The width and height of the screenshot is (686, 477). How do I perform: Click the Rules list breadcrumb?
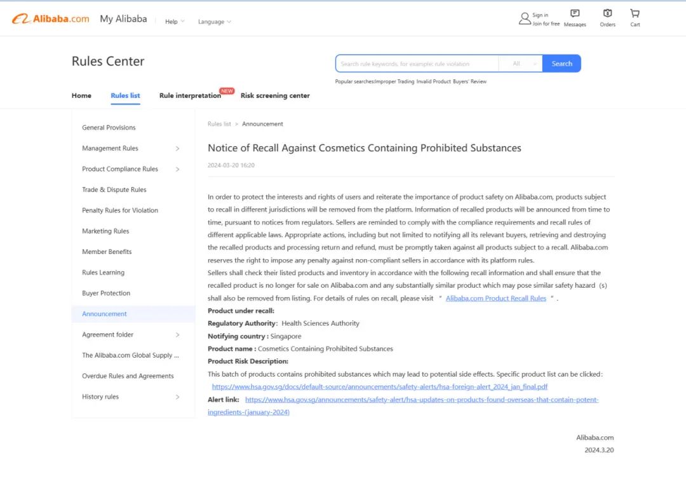tap(219, 124)
